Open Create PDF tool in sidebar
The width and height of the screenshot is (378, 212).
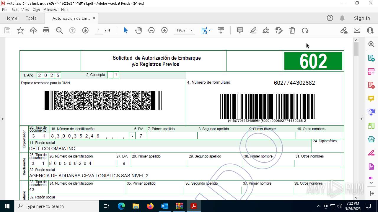pos(371,85)
